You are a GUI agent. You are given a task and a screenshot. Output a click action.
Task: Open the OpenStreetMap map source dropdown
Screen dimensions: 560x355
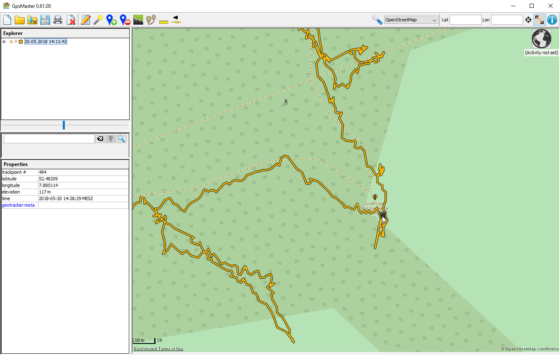click(411, 20)
